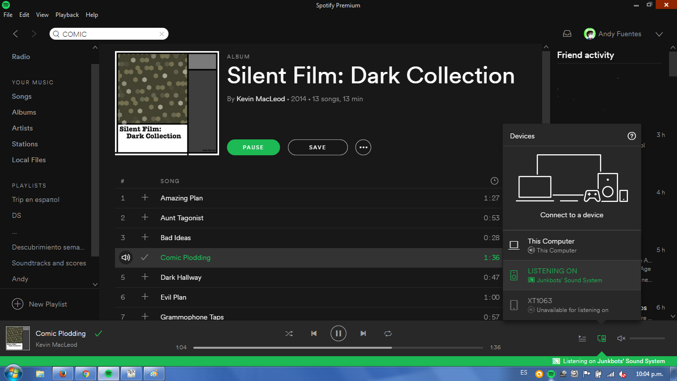Image resolution: width=677 pixels, height=381 pixels.
Task: Open Soundtracks and scores playlist
Action: tap(49, 263)
